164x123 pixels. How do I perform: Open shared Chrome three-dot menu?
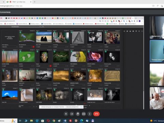[142, 21]
